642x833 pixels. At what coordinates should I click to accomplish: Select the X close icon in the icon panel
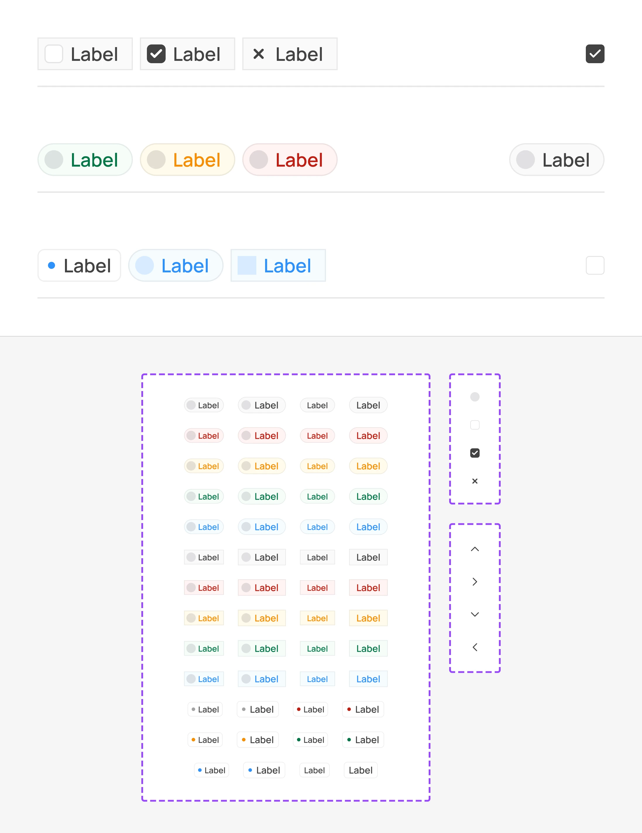pos(474,481)
